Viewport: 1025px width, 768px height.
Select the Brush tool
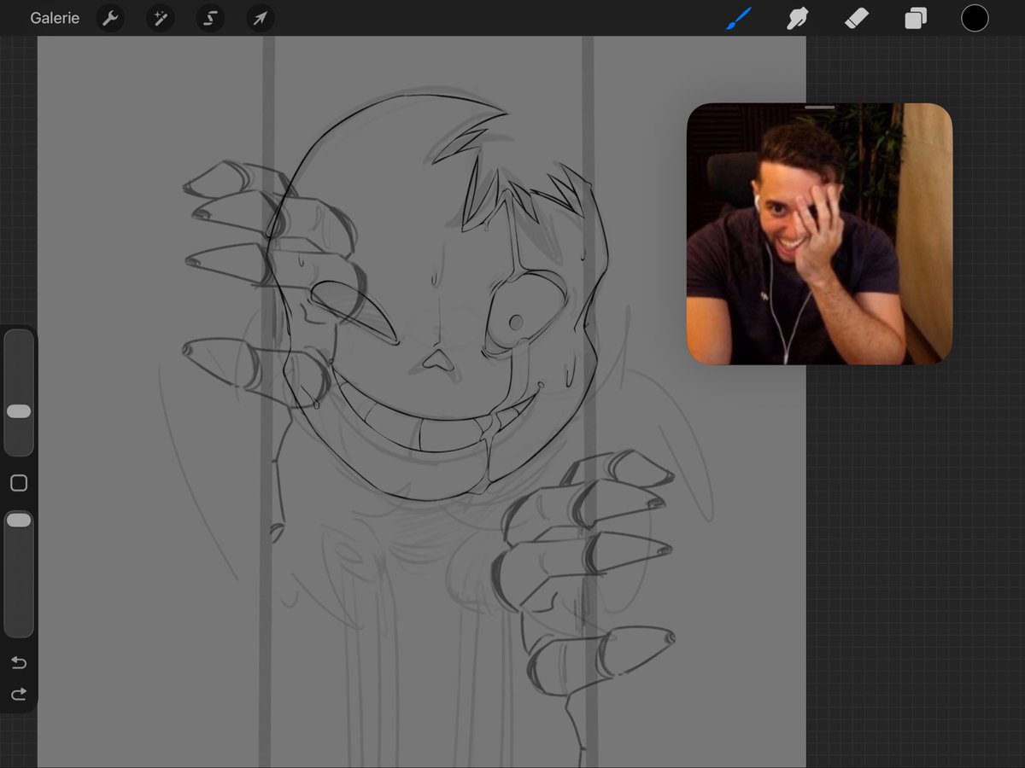pyautogui.click(x=739, y=18)
